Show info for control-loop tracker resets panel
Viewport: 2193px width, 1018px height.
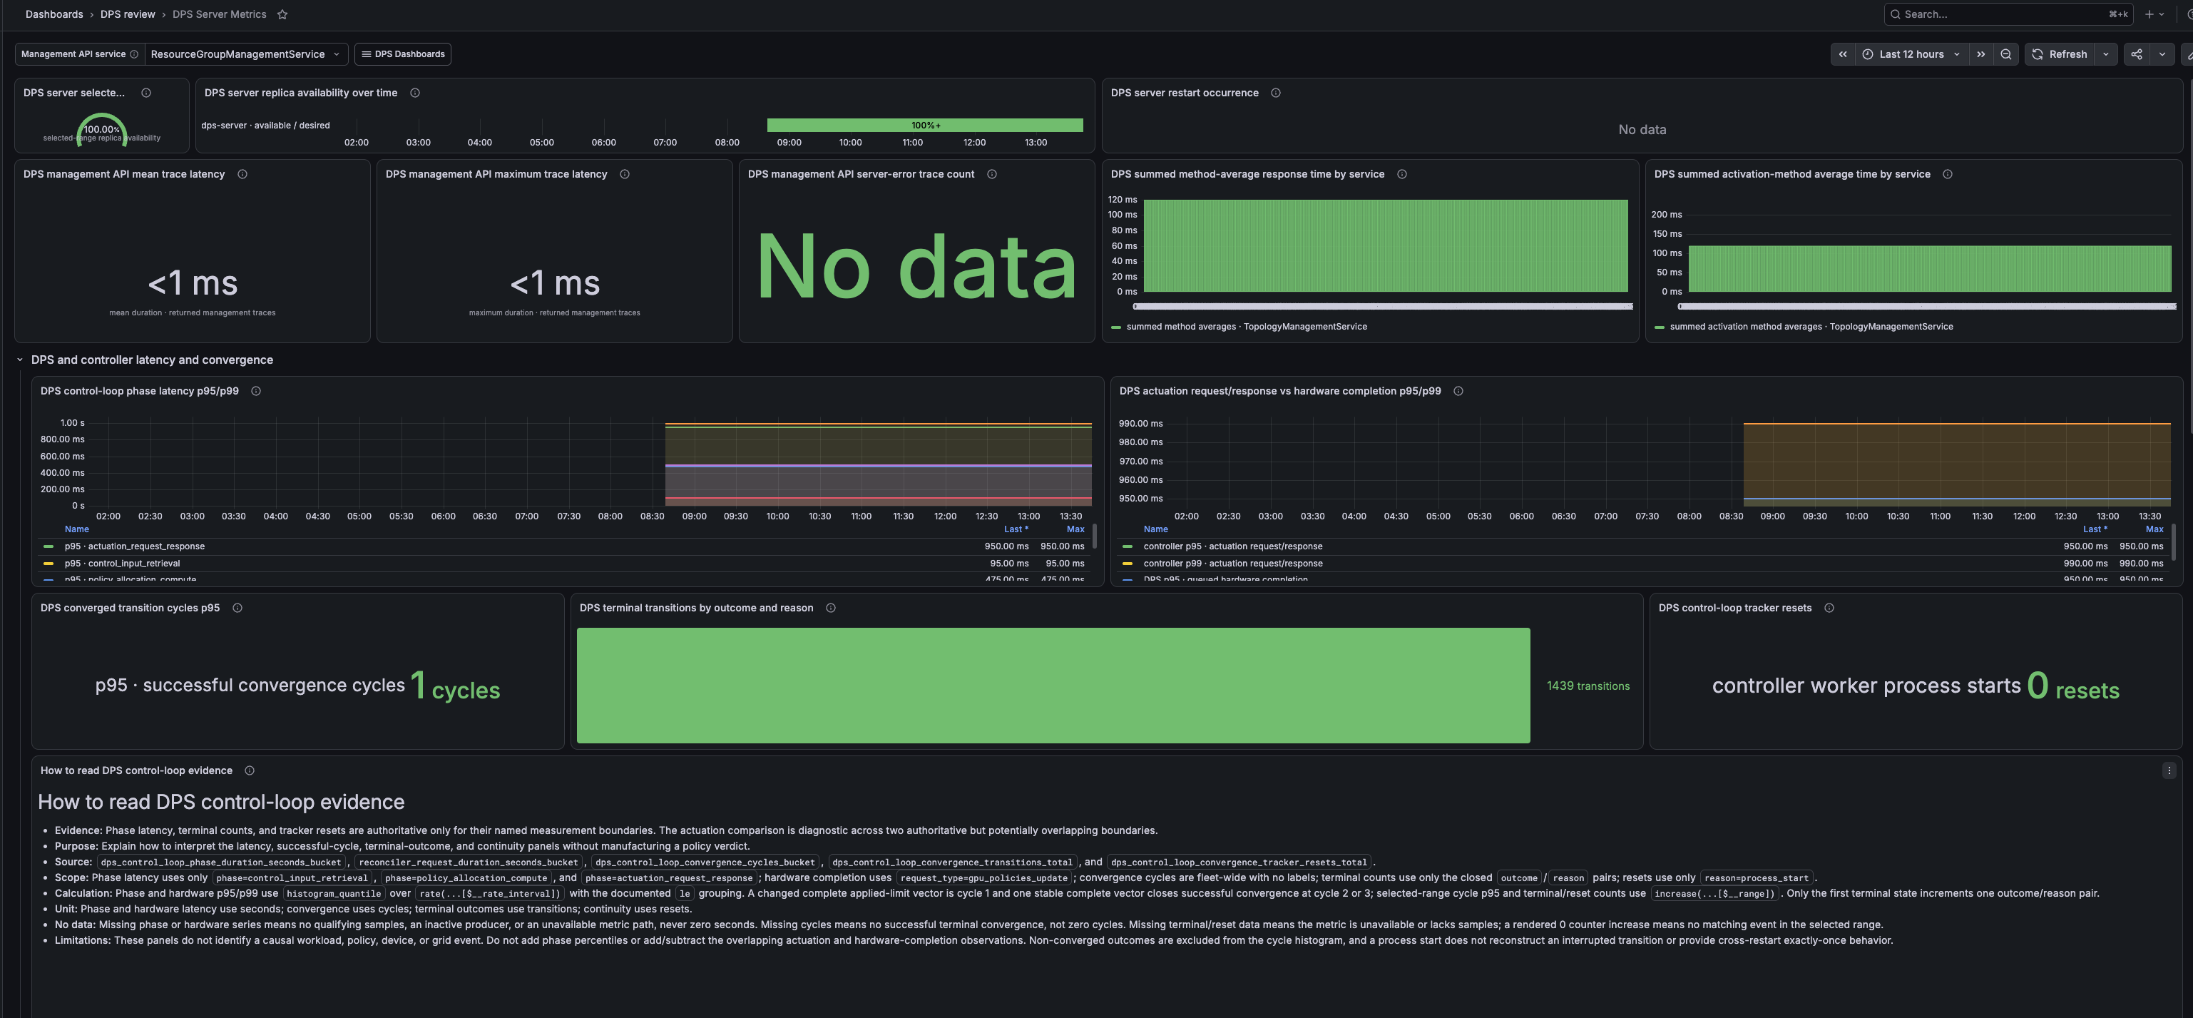1829,609
